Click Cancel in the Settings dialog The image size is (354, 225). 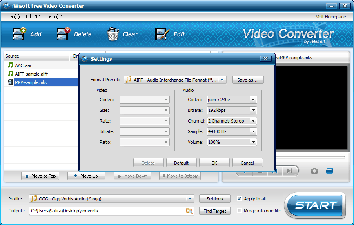coord(247,163)
